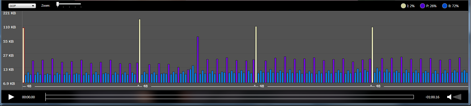Click the third 48 GOP marker
The width and height of the screenshot is (471, 106).
[262, 86]
